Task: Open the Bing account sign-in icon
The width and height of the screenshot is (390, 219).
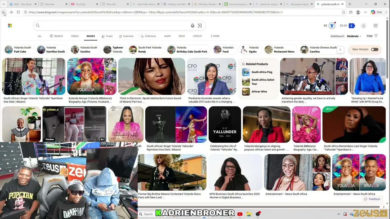Action: (363, 26)
